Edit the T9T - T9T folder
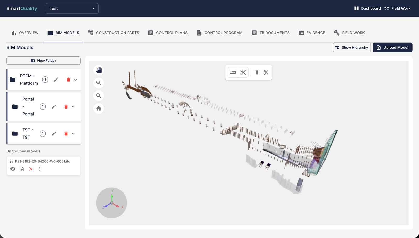This screenshot has height=238, width=419. [54, 134]
